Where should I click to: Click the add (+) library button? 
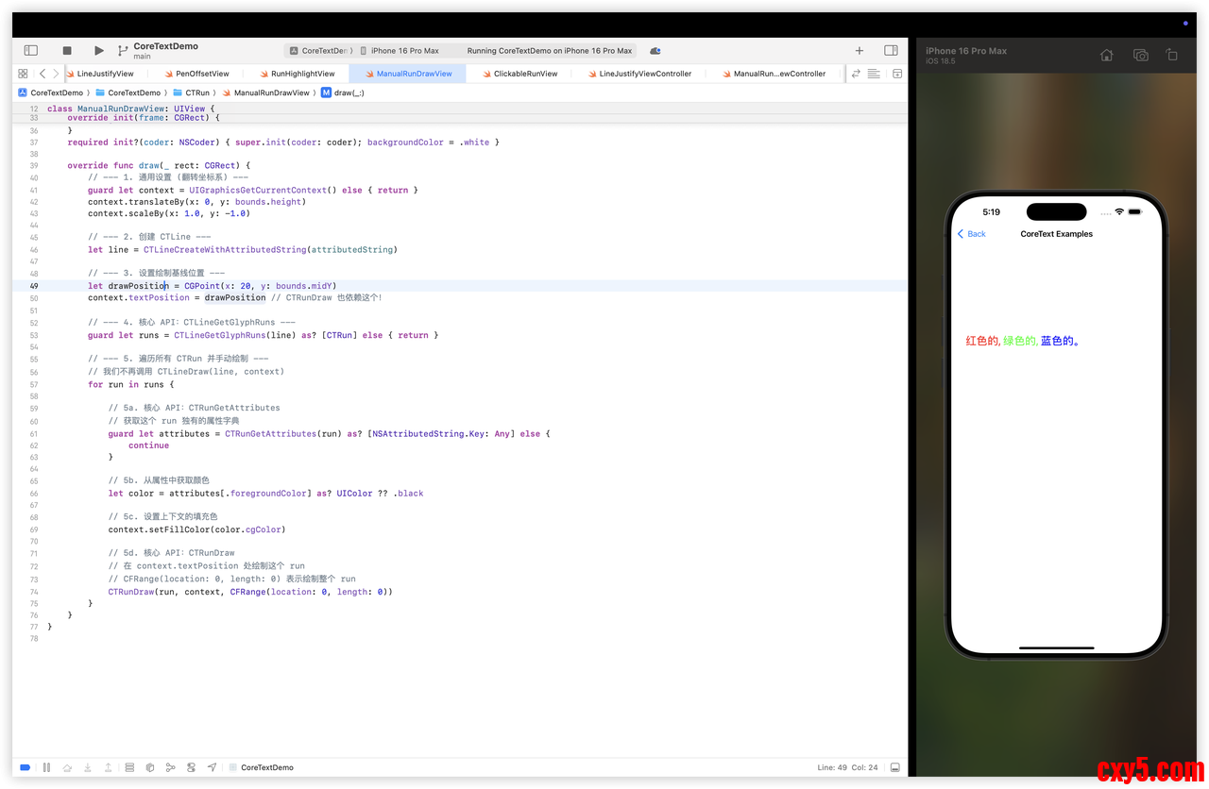click(x=859, y=50)
